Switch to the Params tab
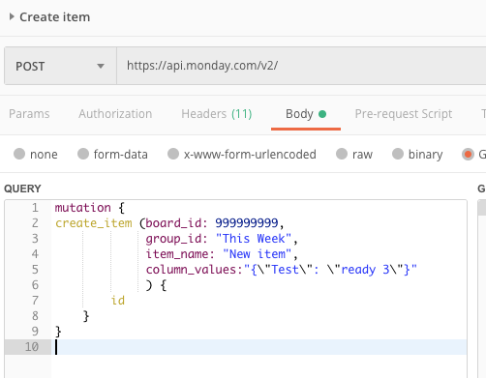 [x=29, y=114]
